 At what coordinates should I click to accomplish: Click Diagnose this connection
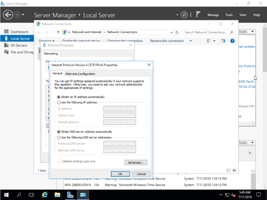(125, 41)
